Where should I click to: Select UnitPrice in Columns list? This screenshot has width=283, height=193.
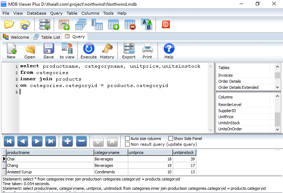[226, 117]
